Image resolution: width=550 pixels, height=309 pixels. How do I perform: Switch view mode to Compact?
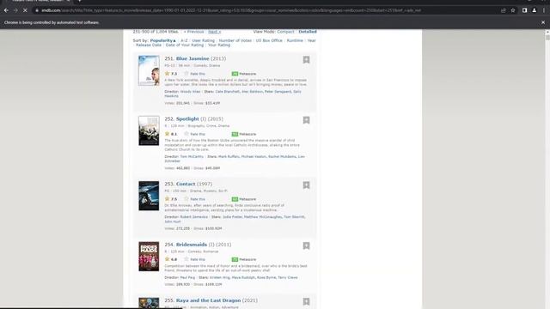[x=285, y=32]
